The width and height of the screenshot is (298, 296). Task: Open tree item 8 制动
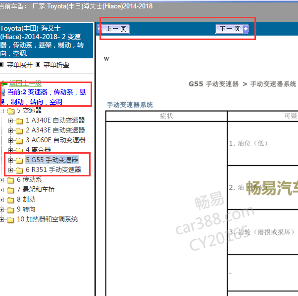click(26, 200)
